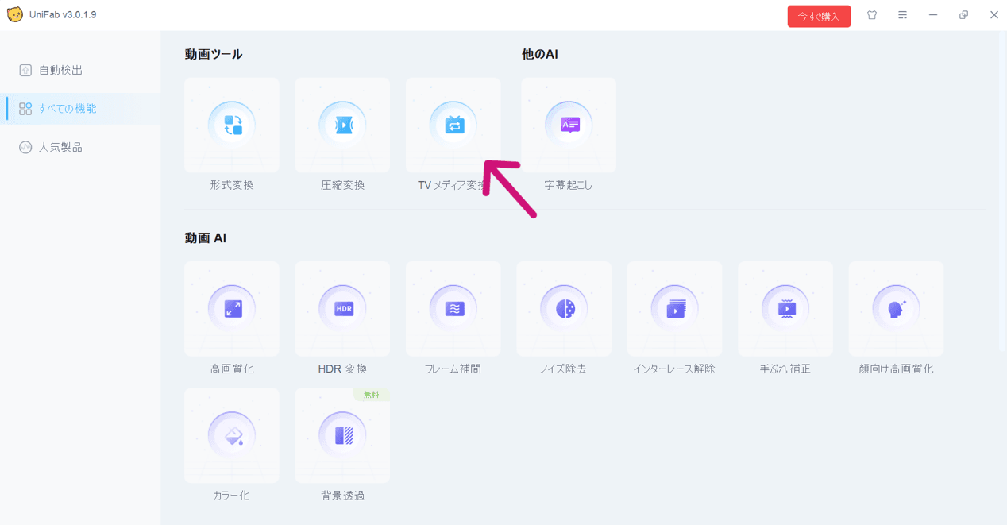This screenshot has width=1007, height=525.
Task: Click the vertical scrollbar on the right
Action: [x=1002, y=191]
